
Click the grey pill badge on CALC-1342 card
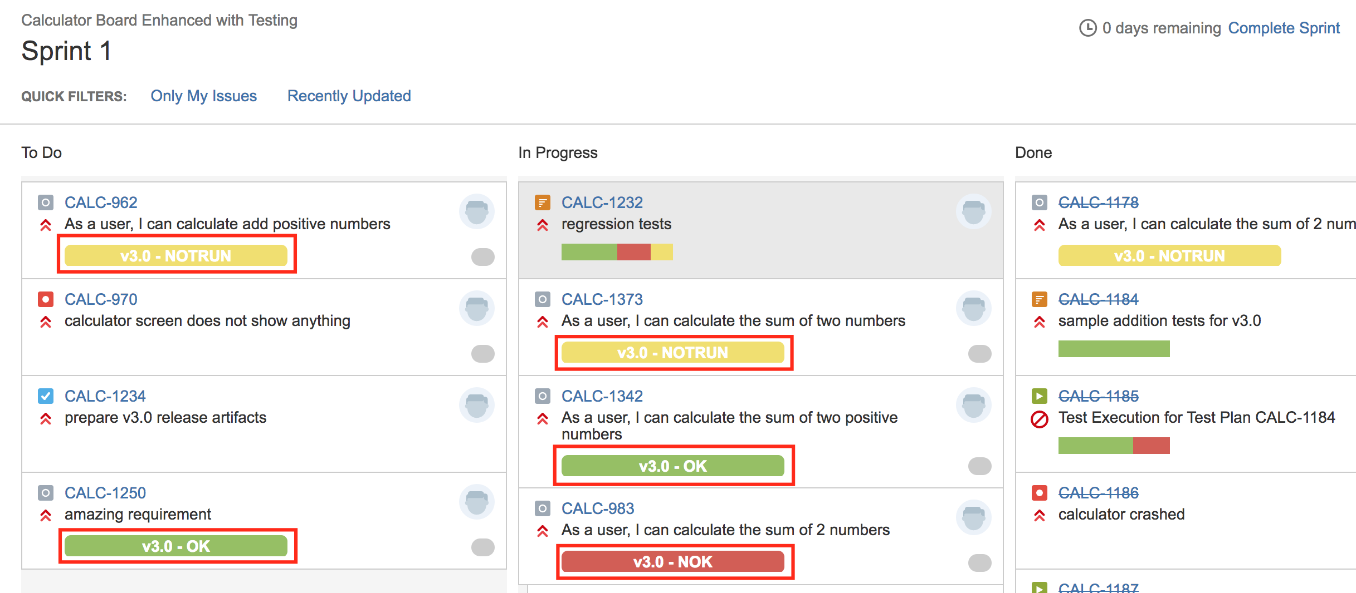980,466
